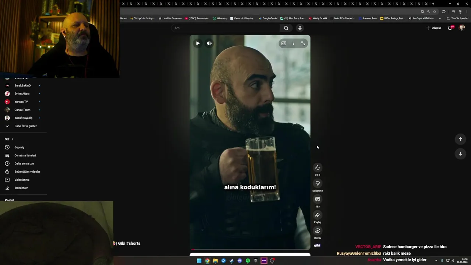Open the gibi channel sound thumbnail
Screen dimensions: 471x265
coord(317,245)
